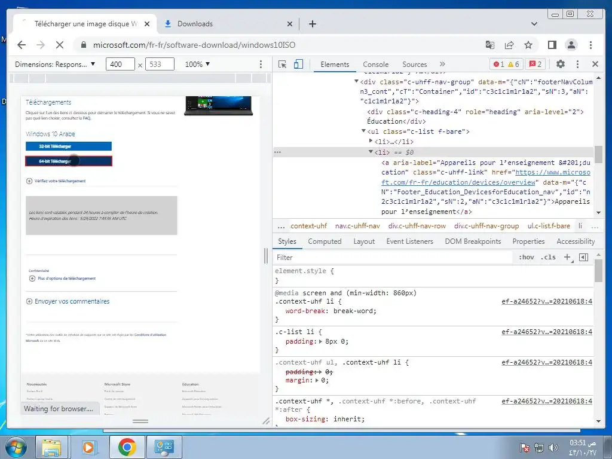Open the Computed styles tab

(x=325, y=241)
